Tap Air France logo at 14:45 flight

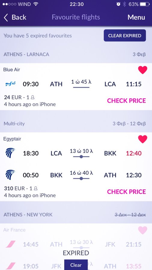(11, 244)
